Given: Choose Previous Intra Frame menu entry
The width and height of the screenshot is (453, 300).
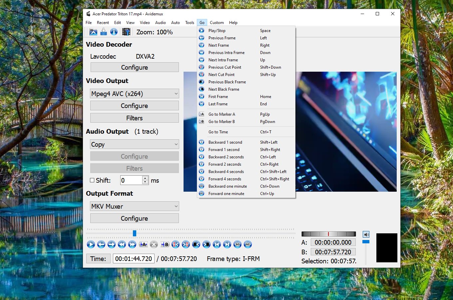Looking at the screenshot, I should pos(246,53).
